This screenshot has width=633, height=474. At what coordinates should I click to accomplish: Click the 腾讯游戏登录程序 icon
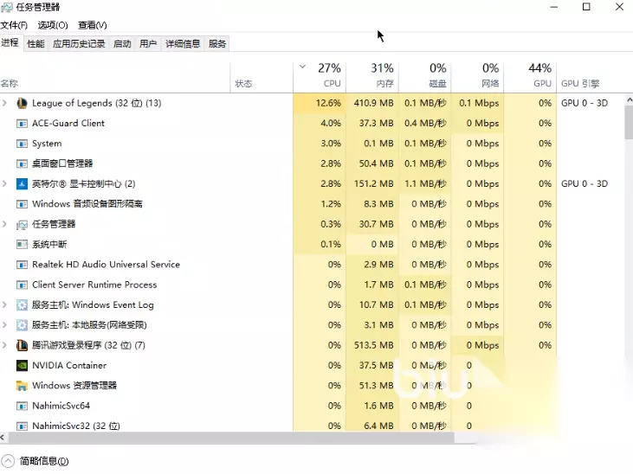[22, 345]
